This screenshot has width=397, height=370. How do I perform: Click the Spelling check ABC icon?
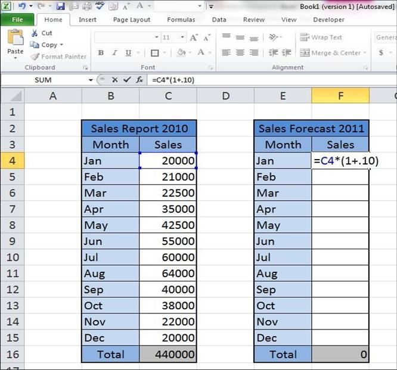[x=100, y=5]
